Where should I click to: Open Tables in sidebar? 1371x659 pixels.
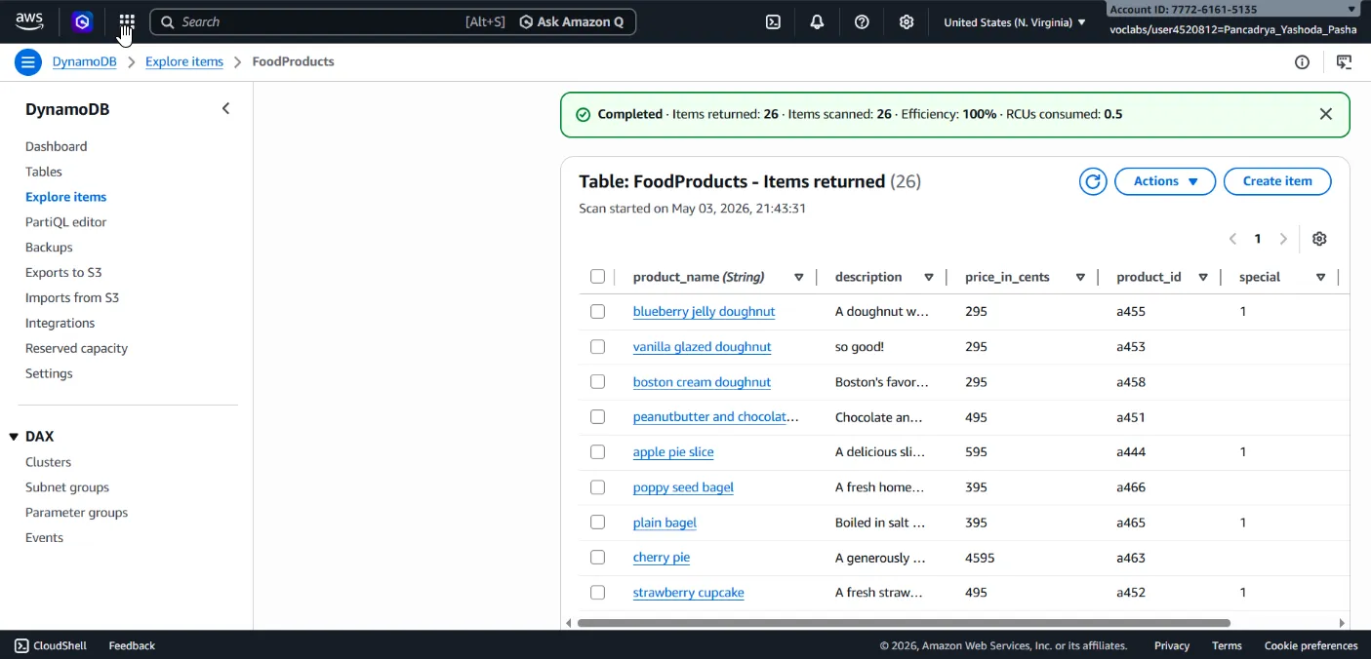(x=44, y=172)
